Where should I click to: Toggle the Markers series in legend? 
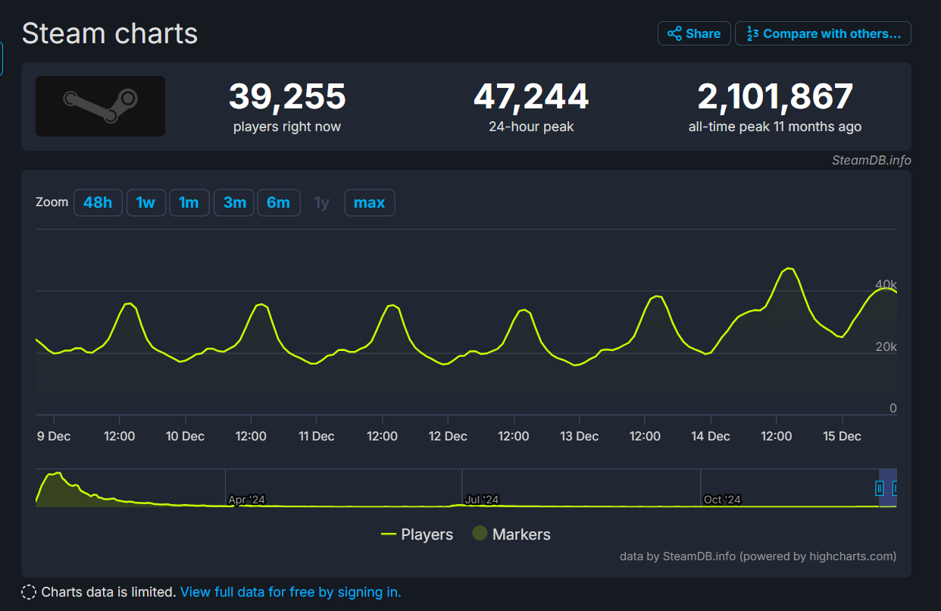tap(511, 534)
